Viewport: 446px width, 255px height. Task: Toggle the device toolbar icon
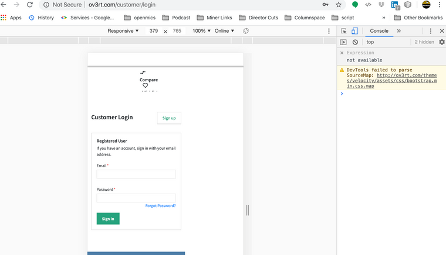pos(354,31)
